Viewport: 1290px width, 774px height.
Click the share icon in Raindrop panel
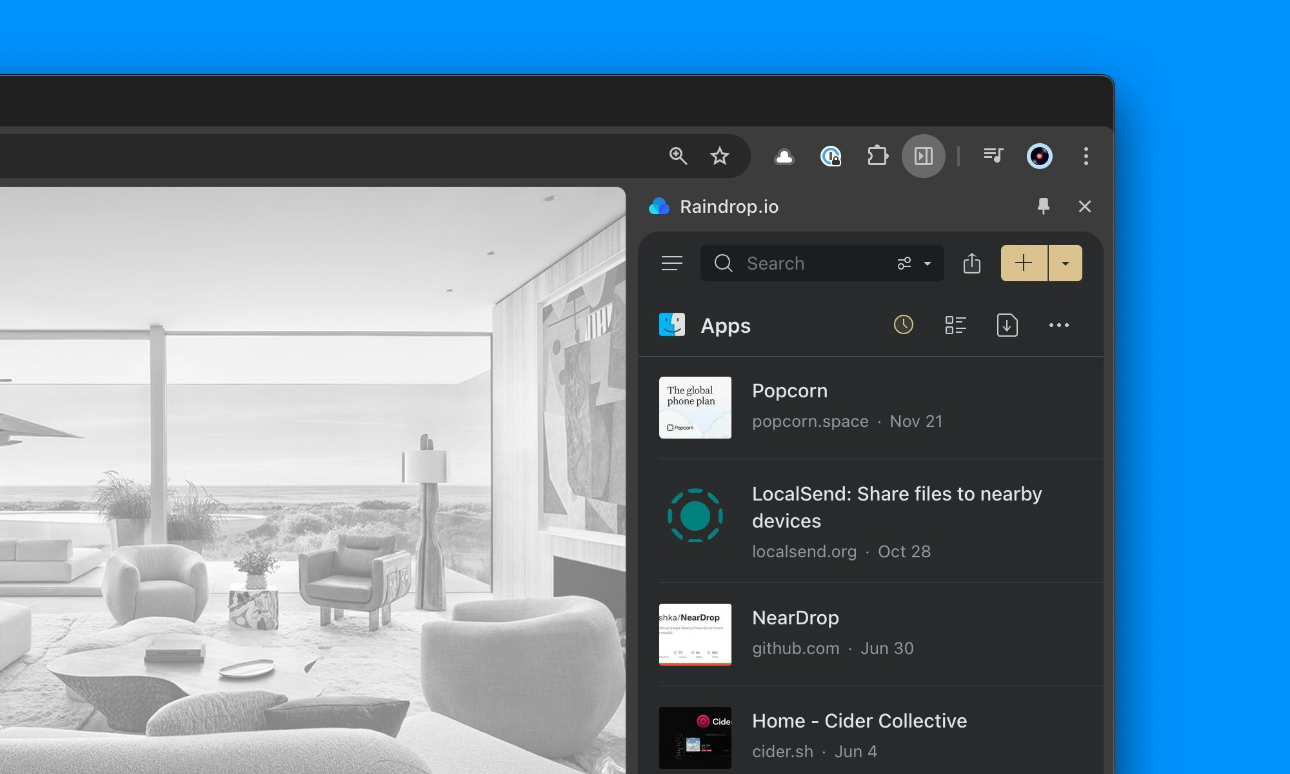pos(971,263)
